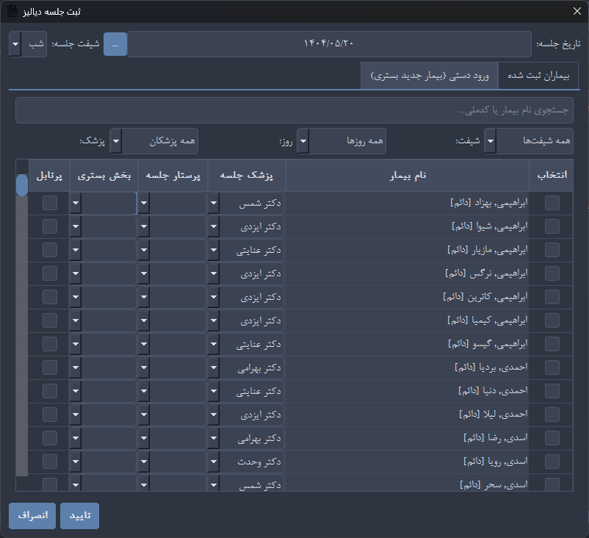Select patient ابراهیمی, بهزاد checkbox
This screenshot has width=589, height=538.
pyautogui.click(x=552, y=203)
